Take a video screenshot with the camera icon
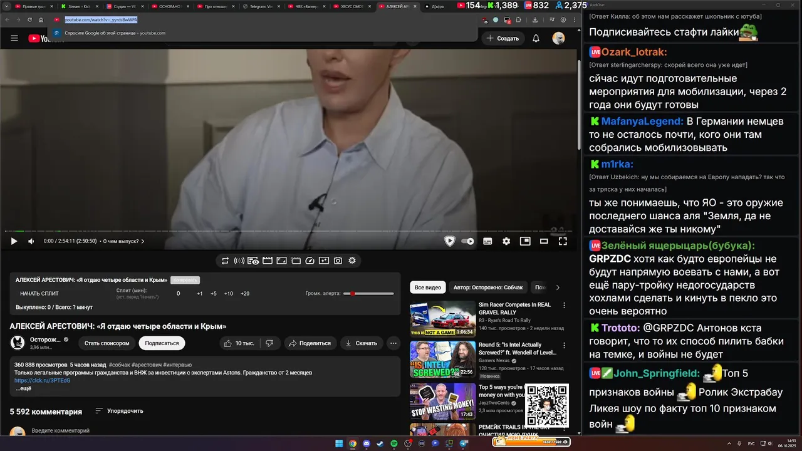The image size is (802, 451). pos(338,261)
